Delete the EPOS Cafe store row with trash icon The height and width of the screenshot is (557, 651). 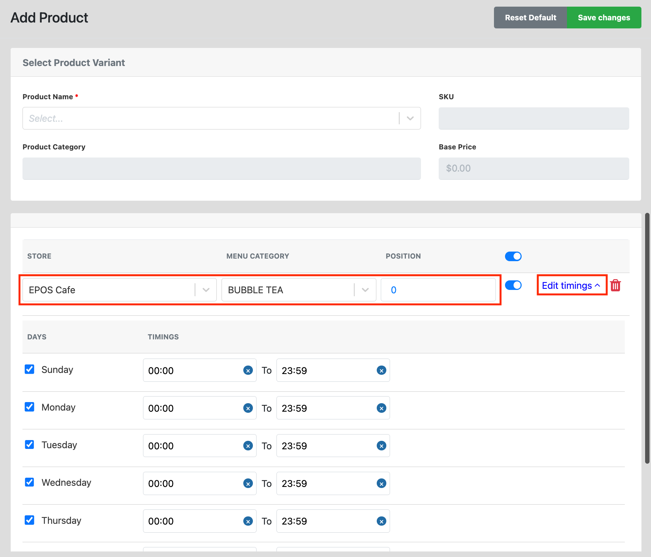coord(616,286)
